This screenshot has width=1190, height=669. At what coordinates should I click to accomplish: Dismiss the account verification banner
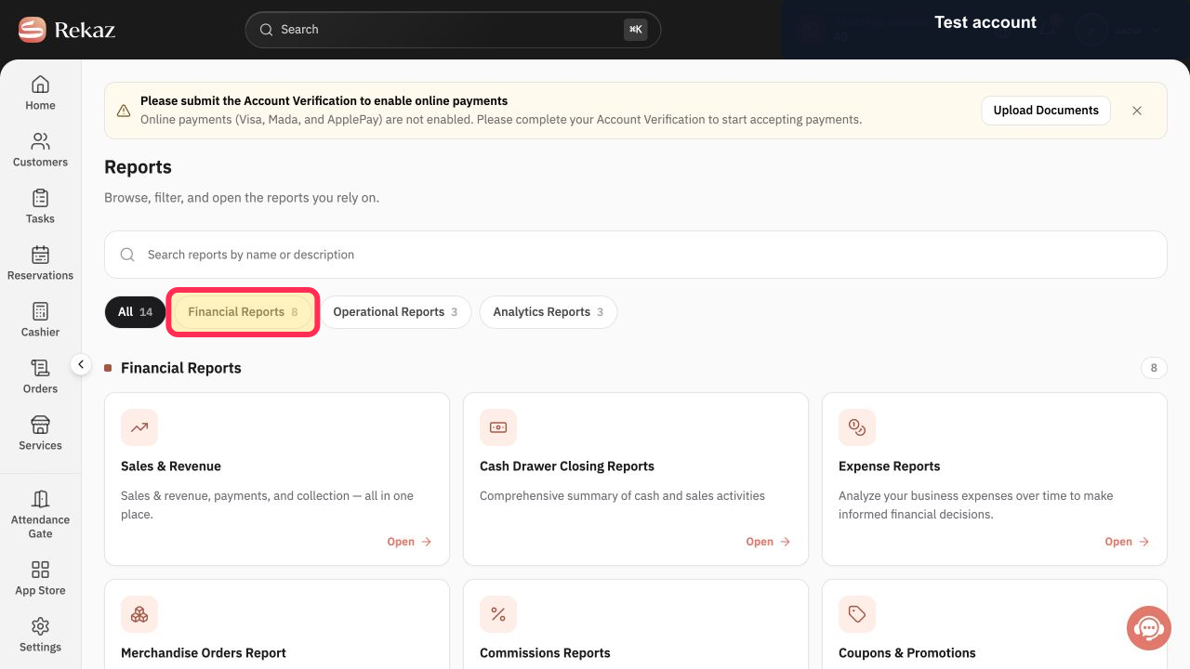click(x=1137, y=111)
